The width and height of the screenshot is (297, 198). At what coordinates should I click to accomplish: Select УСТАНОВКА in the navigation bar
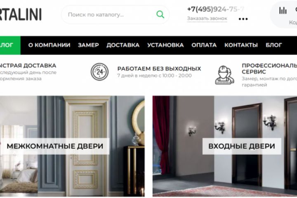pyautogui.click(x=165, y=45)
